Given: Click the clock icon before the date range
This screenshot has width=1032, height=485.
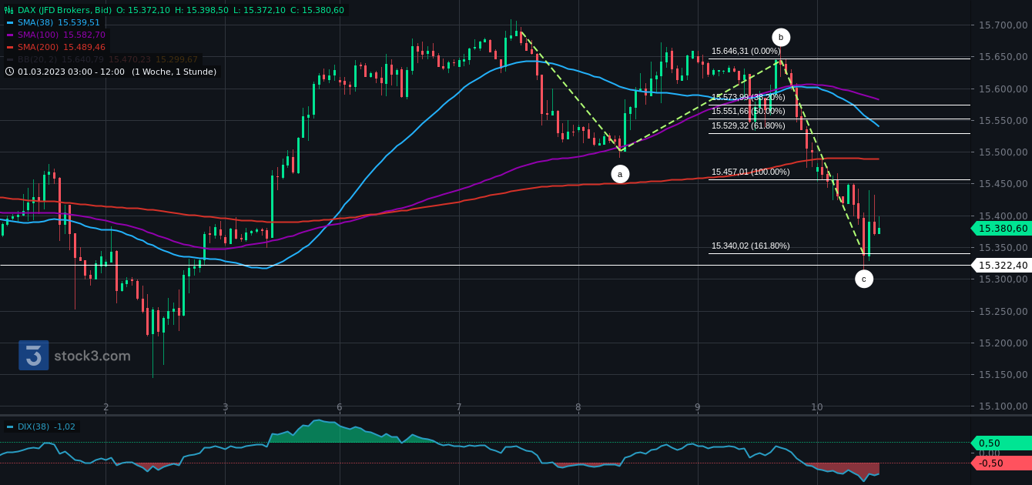Looking at the screenshot, I should pos(8,72).
